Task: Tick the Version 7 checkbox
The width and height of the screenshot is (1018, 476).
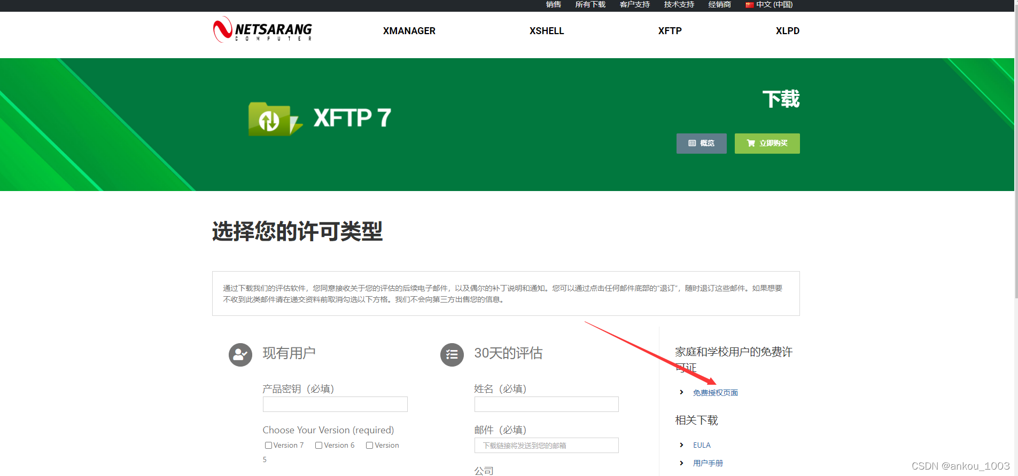Action: click(268, 446)
